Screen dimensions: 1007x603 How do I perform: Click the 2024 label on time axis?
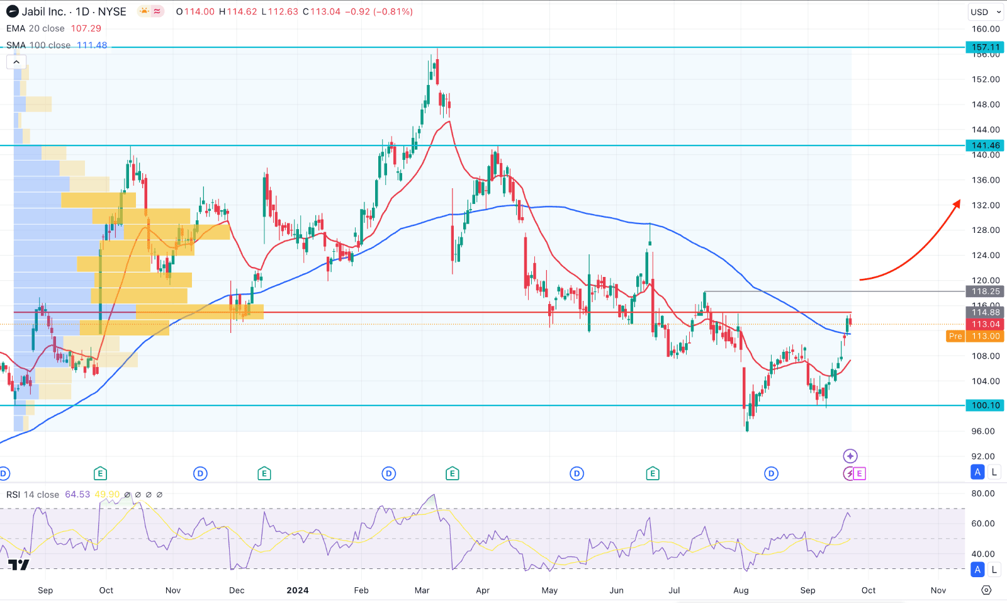click(x=298, y=590)
